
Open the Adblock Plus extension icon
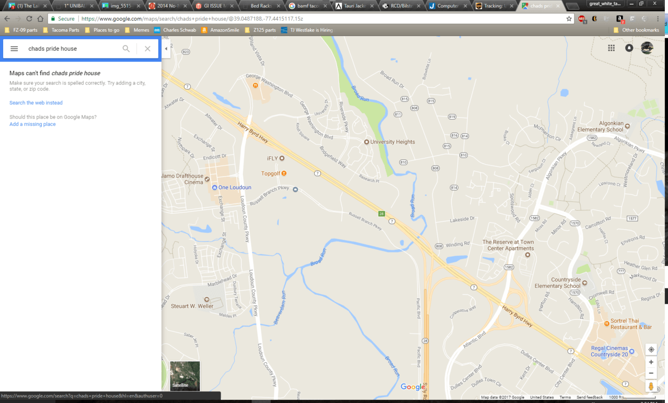tap(582, 19)
